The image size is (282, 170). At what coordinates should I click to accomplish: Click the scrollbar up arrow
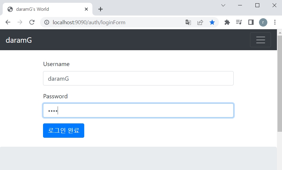(280, 33)
